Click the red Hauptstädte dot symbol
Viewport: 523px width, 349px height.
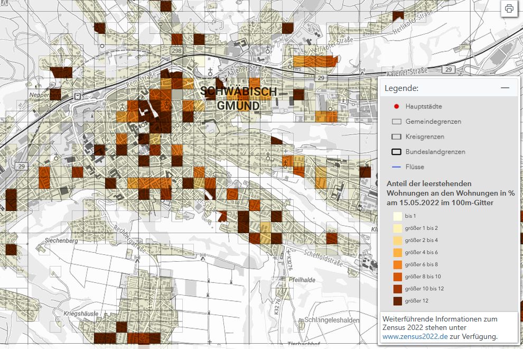click(x=396, y=106)
